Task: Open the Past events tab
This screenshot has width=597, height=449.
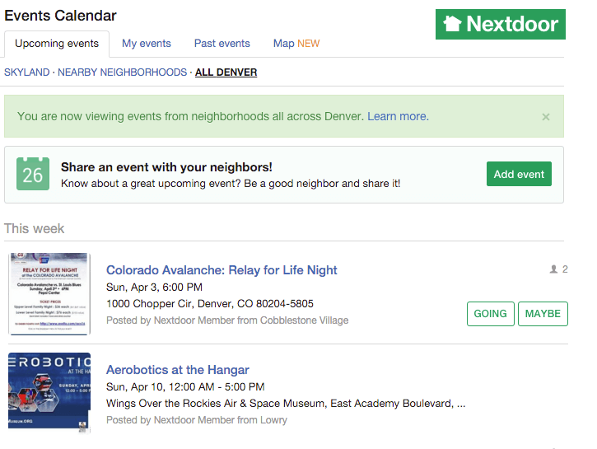Action: tap(222, 44)
